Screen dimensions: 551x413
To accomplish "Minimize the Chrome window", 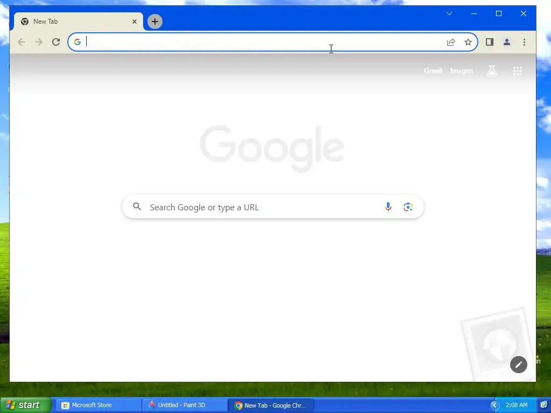I will [x=474, y=13].
